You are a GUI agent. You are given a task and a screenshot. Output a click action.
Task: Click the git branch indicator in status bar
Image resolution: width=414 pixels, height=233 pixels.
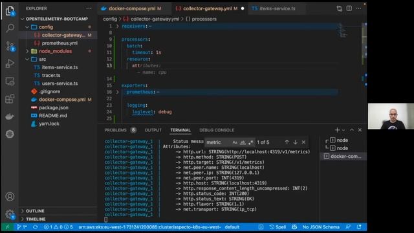22,227
